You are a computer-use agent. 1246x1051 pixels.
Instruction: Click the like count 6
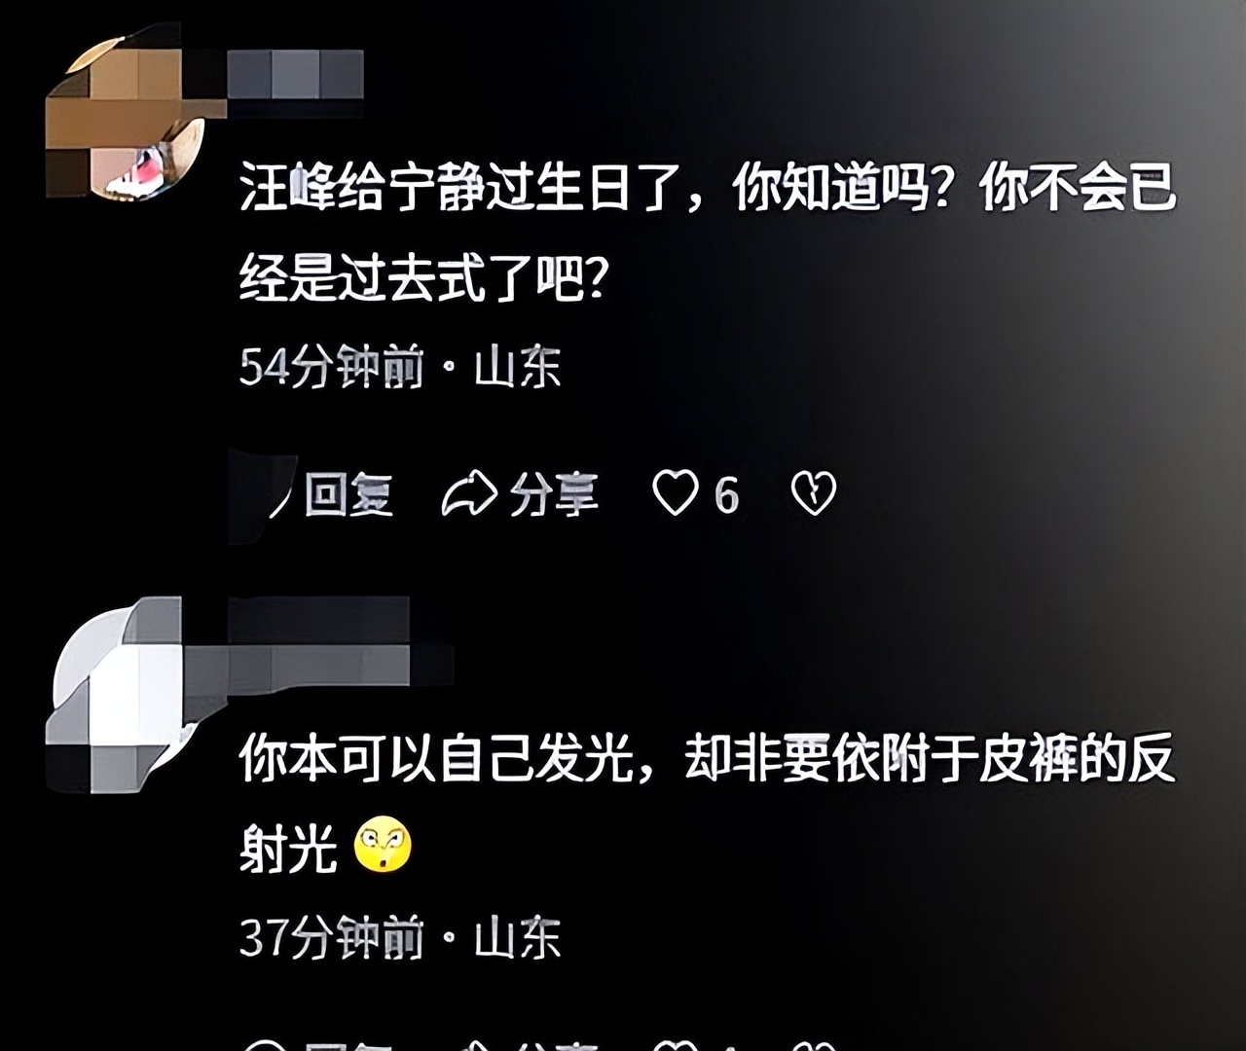(726, 494)
